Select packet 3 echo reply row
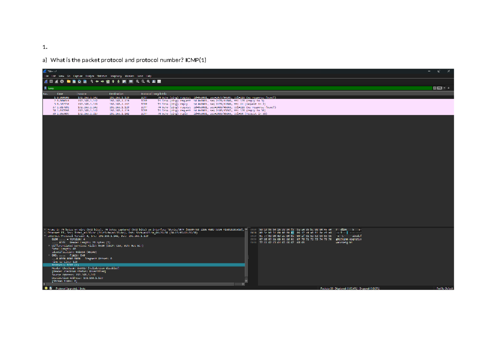496x351 pixels. click(x=248, y=104)
